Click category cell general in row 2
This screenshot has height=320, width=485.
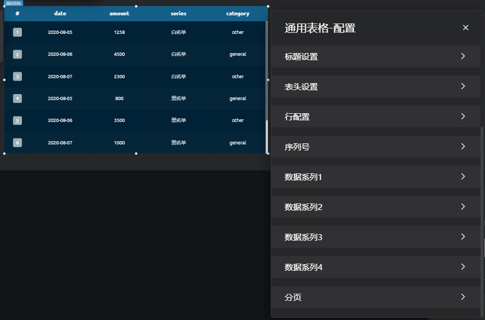(237, 54)
